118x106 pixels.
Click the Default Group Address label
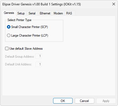tap(20, 57)
